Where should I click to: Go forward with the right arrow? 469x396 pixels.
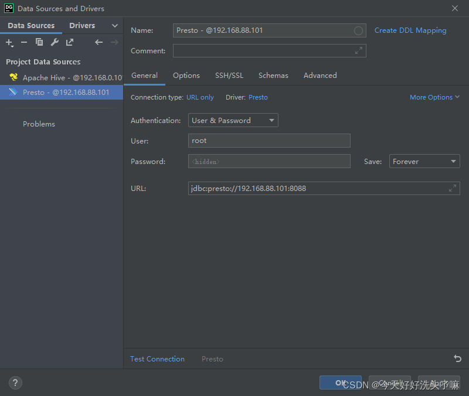click(114, 42)
